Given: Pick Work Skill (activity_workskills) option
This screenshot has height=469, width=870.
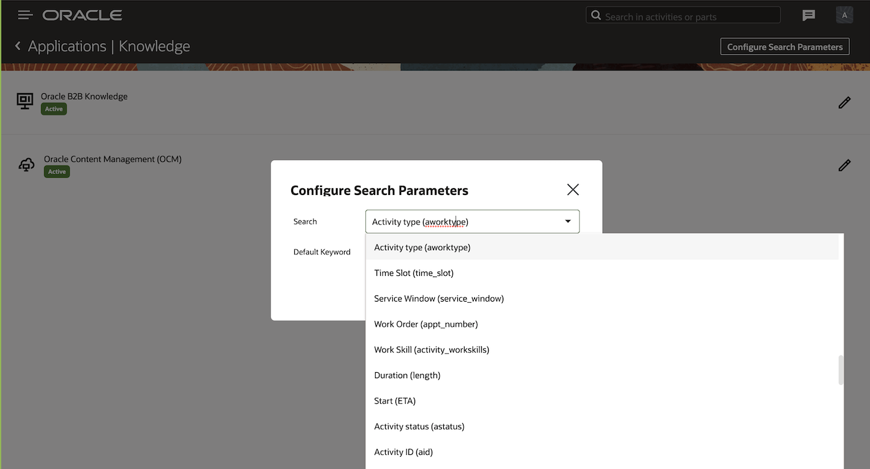Looking at the screenshot, I should (x=432, y=350).
